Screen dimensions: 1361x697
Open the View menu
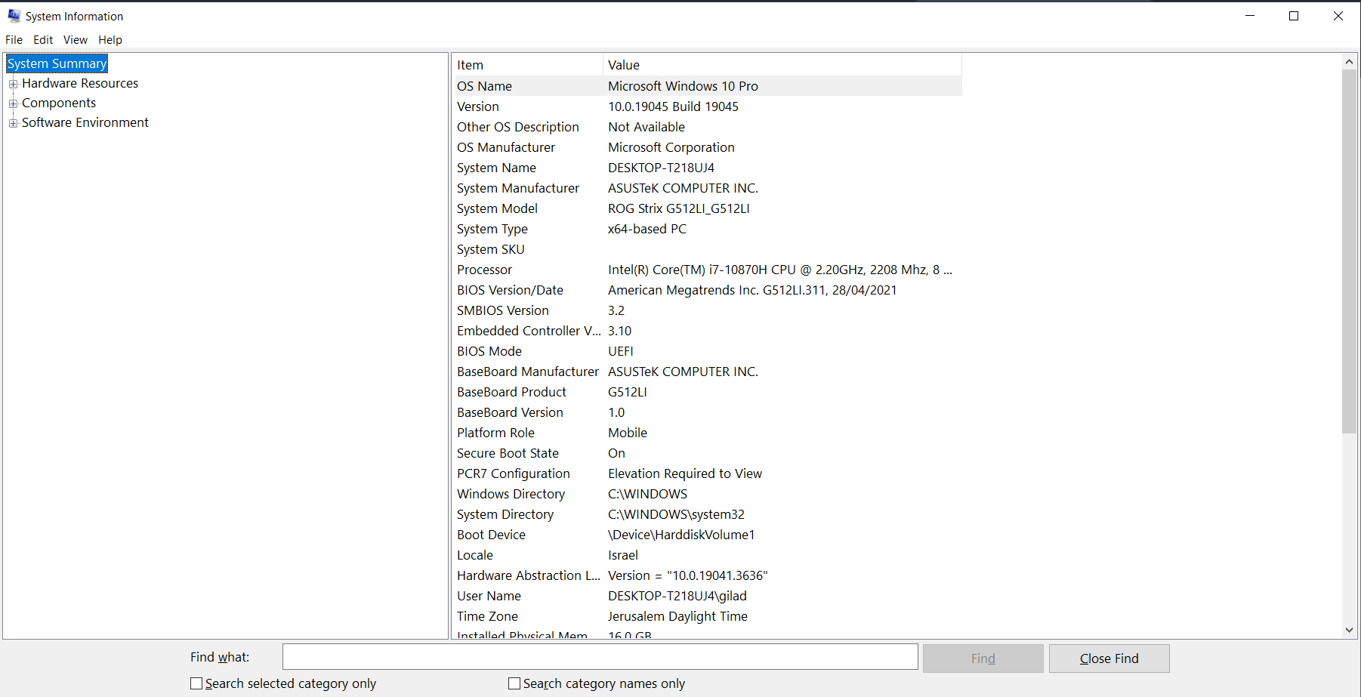pyautogui.click(x=76, y=40)
